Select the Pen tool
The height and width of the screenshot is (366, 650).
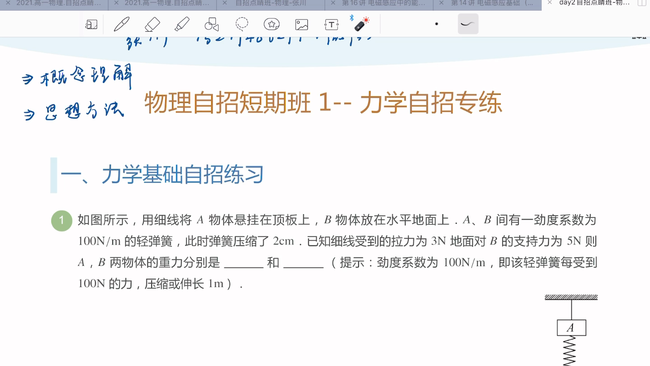click(122, 24)
